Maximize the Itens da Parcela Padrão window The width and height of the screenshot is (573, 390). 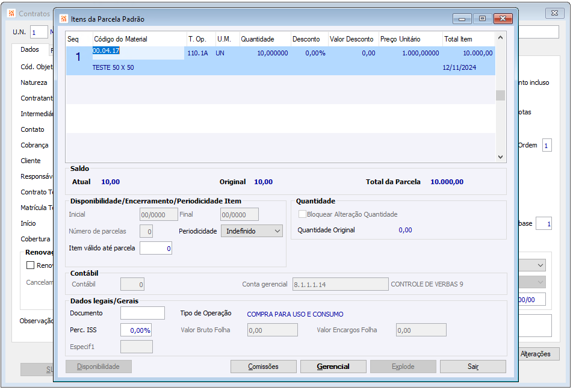pos(482,19)
